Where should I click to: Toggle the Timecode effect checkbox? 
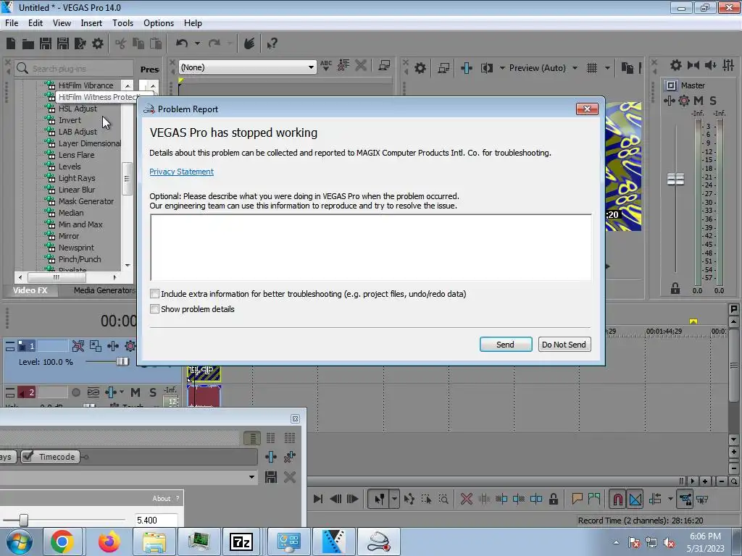28,457
